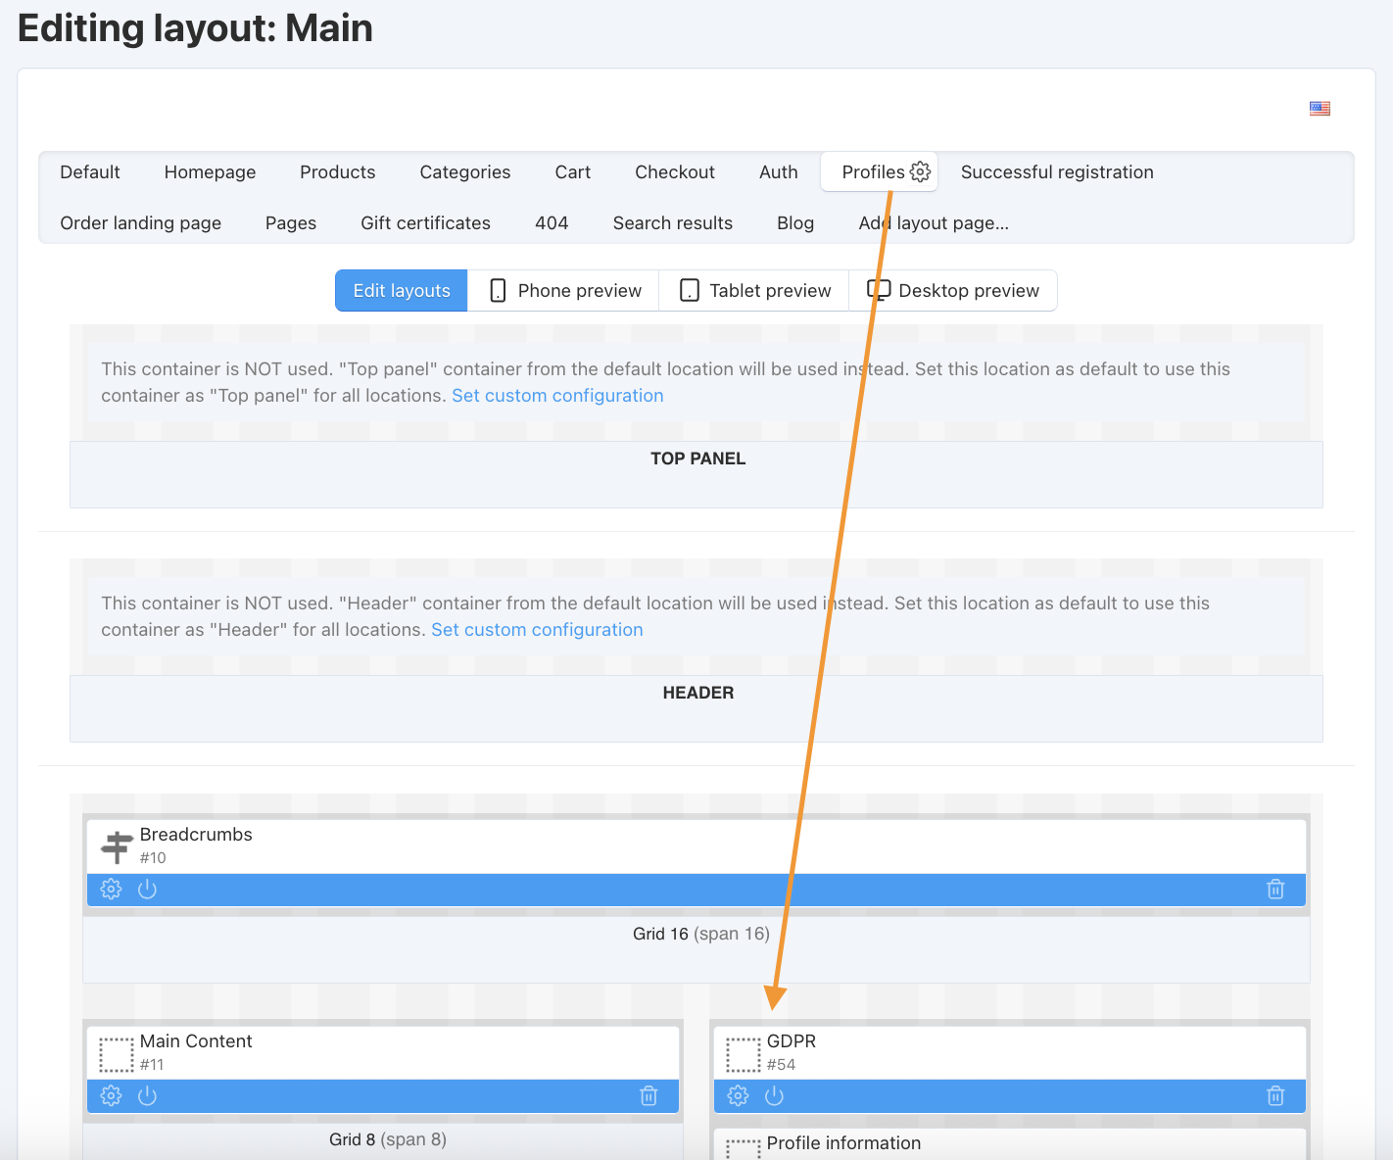Toggle Main Content block power switch

[x=147, y=1096]
